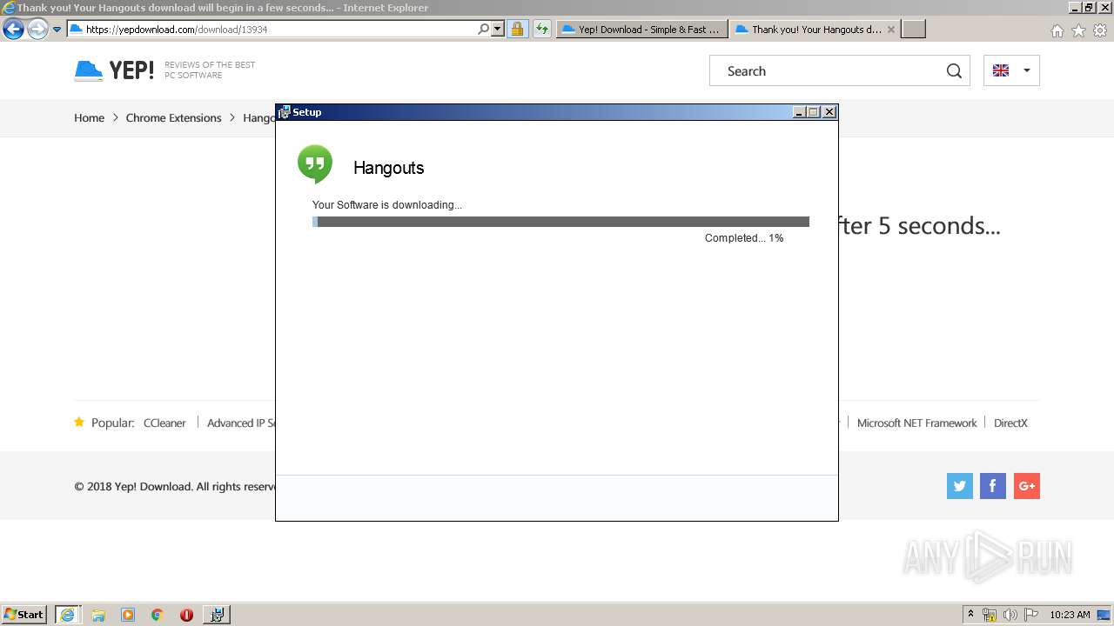1114x626 pixels.
Task: Click the Internet Explorer taskbar icon
Action: [x=67, y=615]
